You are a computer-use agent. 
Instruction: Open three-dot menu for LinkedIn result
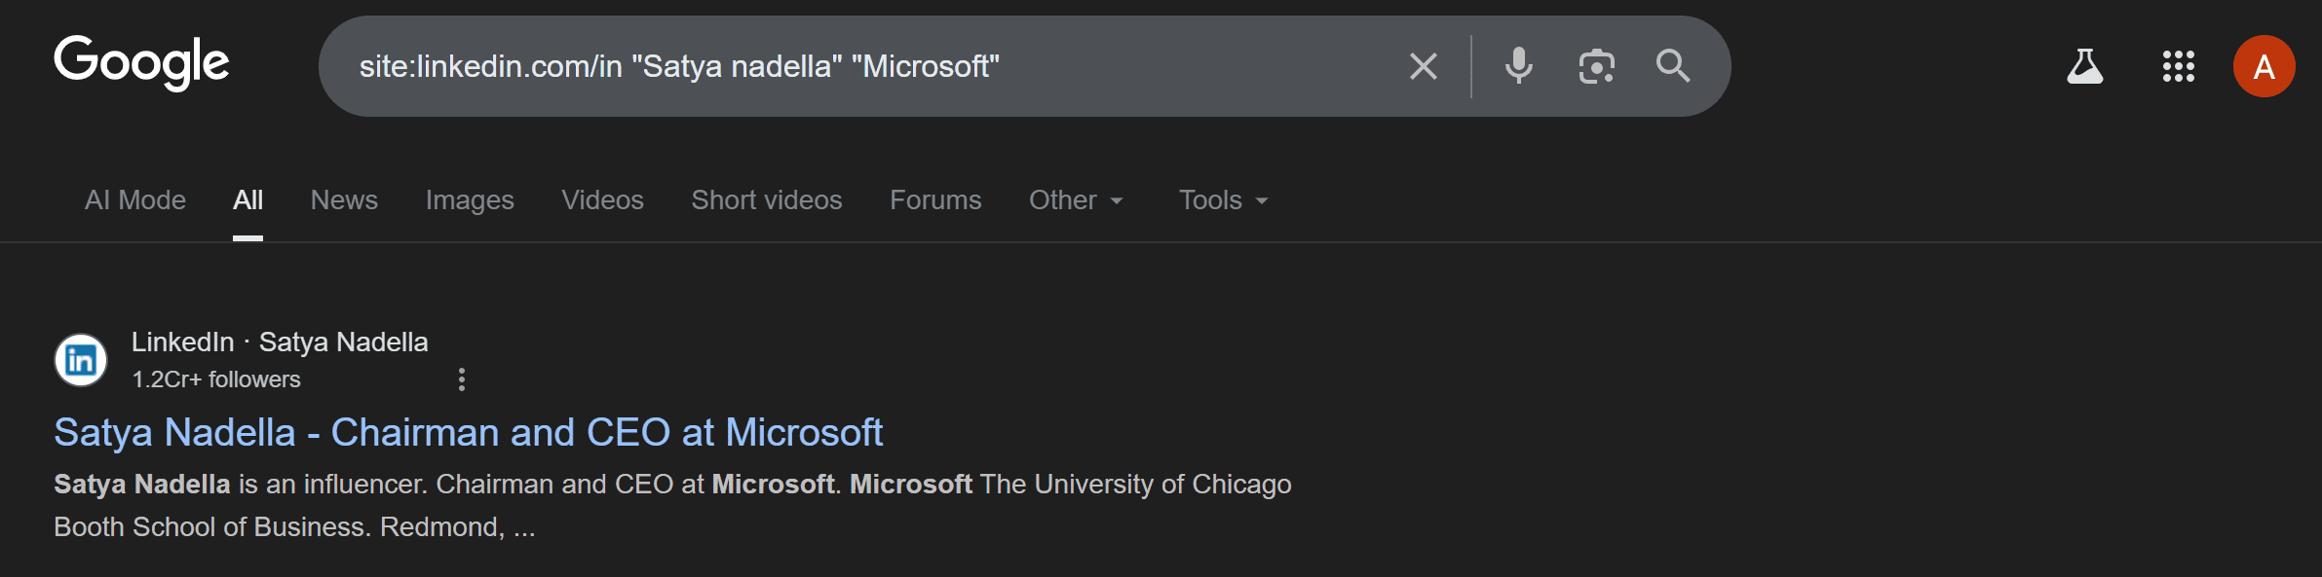[x=462, y=379]
